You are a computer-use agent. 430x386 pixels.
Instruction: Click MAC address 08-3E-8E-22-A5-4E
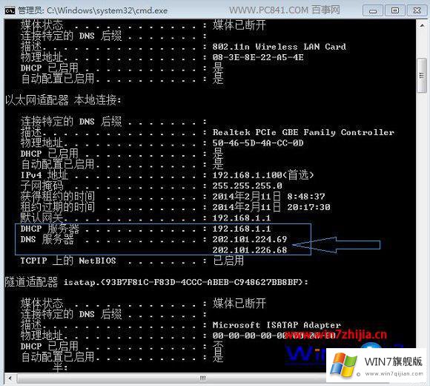(258, 57)
